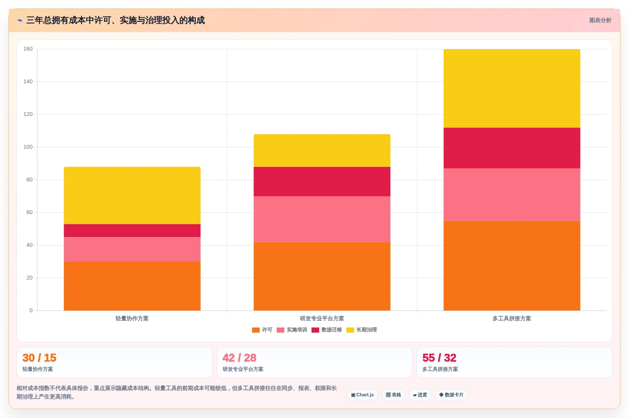The width and height of the screenshot is (629, 418).
Task: Click the 长期治理 legend label
Action: point(366,330)
